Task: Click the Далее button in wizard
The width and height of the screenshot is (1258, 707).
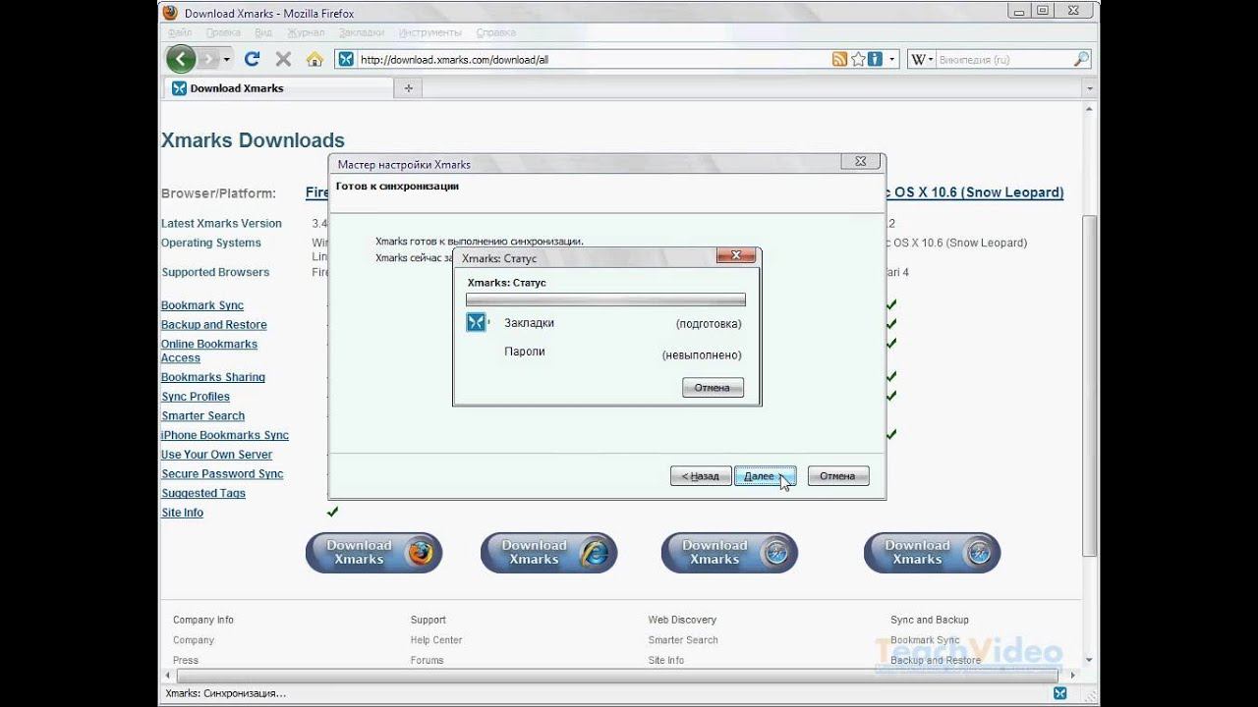Action: click(765, 476)
